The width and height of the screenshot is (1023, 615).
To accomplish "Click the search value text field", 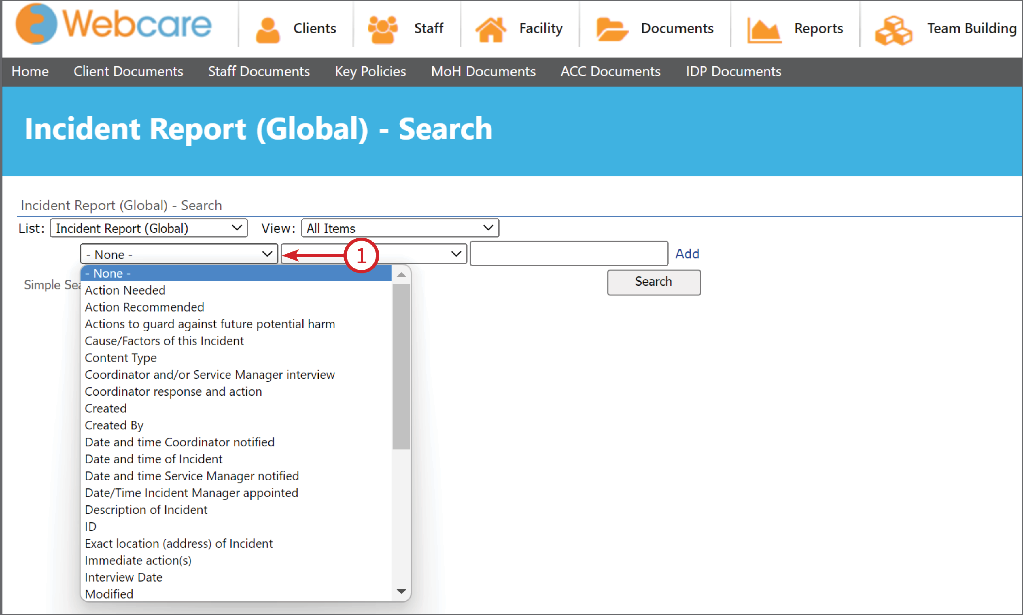I will 569,254.
